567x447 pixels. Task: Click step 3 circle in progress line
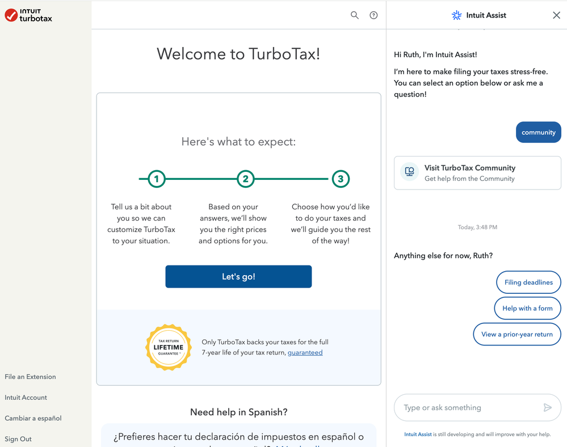(x=341, y=179)
